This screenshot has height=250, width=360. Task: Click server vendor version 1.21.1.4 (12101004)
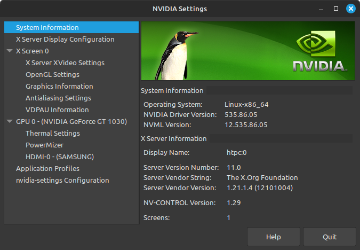pos(260,187)
